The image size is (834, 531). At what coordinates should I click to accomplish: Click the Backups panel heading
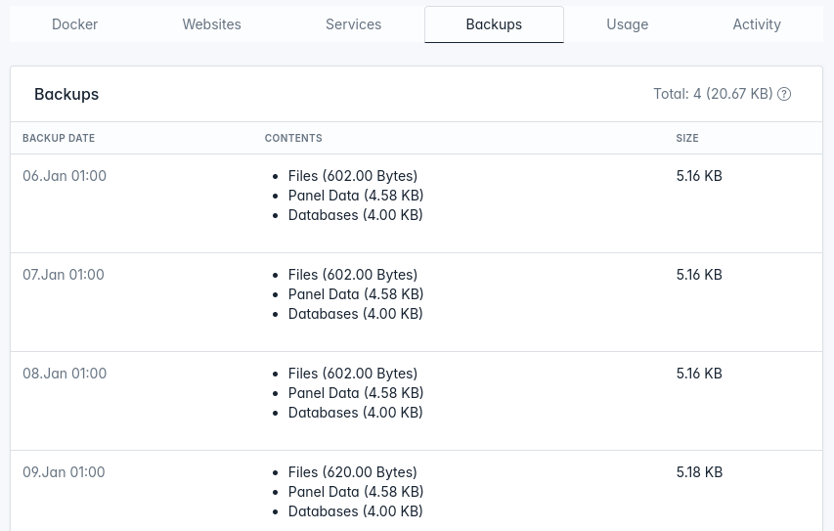tap(66, 94)
